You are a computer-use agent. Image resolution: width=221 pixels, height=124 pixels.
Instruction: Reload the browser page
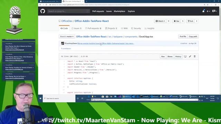(x=46, y=4)
